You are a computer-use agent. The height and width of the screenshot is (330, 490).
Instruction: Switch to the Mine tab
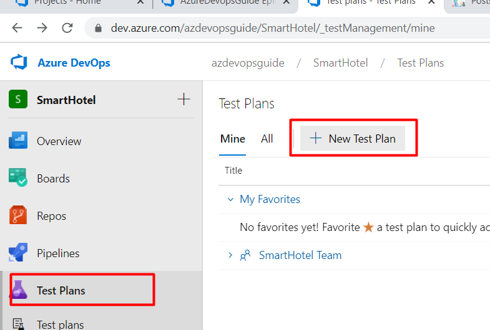pos(232,139)
